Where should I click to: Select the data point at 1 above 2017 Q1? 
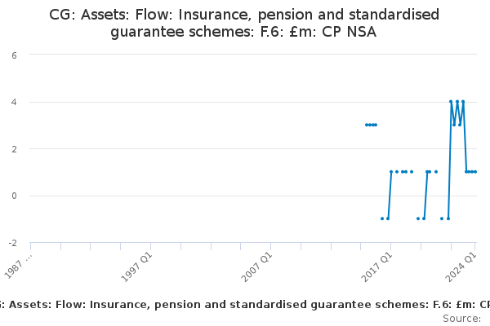391,172
